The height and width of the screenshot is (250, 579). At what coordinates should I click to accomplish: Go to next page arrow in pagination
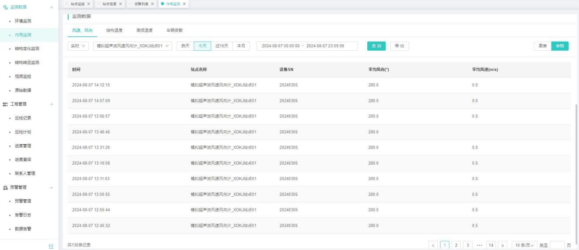coord(502,245)
